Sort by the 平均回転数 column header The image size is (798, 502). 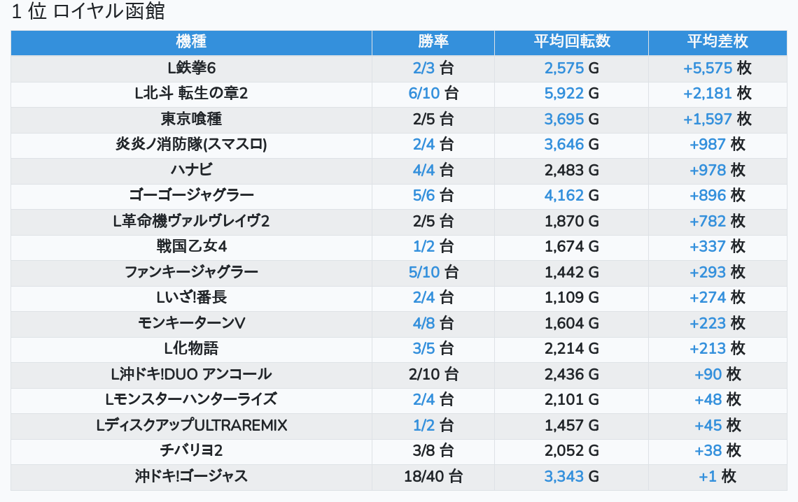click(571, 42)
